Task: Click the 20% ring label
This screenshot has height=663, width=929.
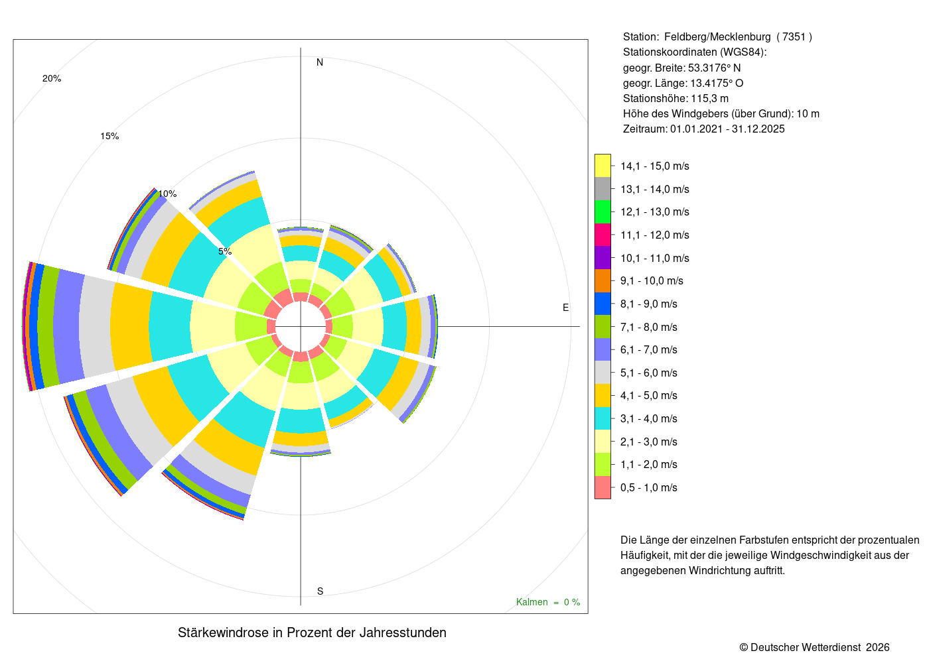Action: pyautogui.click(x=52, y=78)
